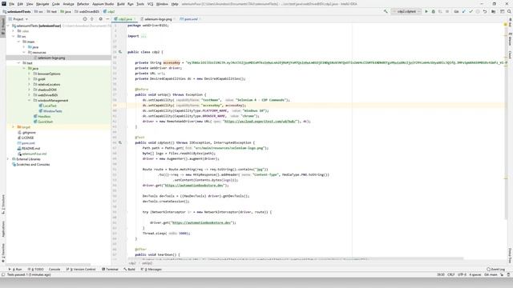Screen dimensions: 513x288
Task: Collapse the main folder in project tree
Action: [18, 42]
